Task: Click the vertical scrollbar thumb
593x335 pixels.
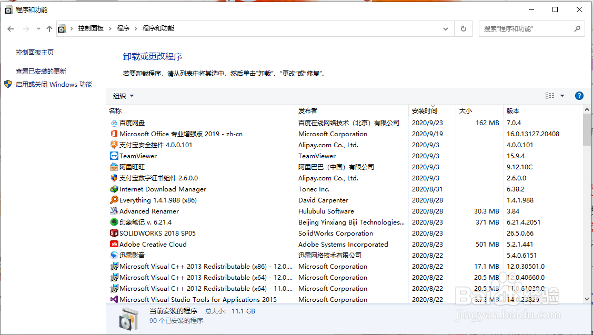Action: coord(587,130)
